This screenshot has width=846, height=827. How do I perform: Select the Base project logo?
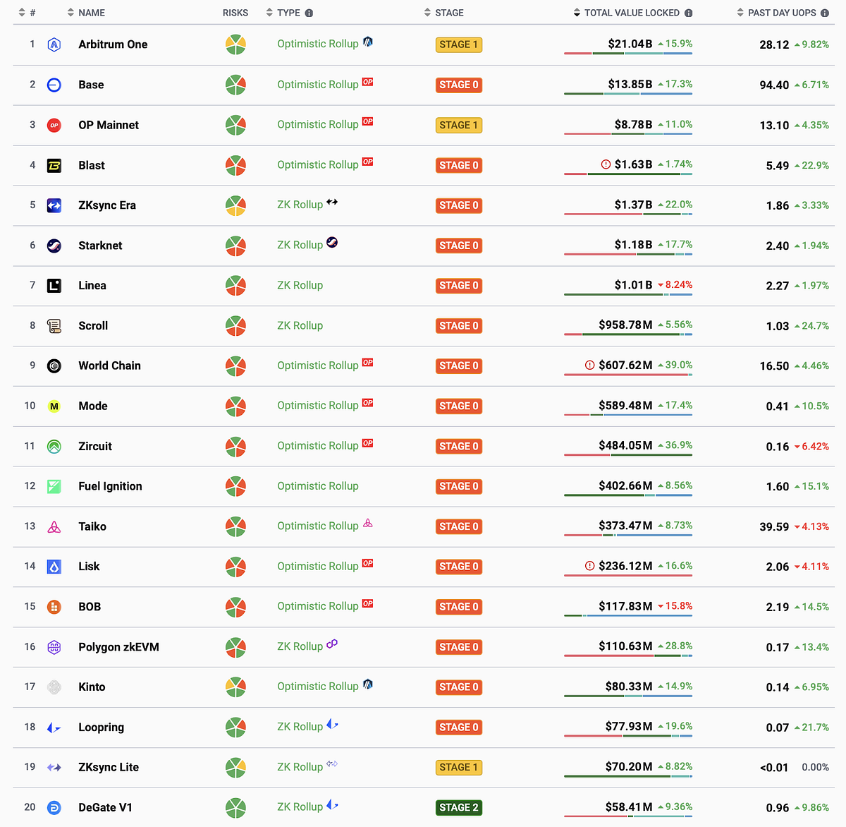(54, 85)
